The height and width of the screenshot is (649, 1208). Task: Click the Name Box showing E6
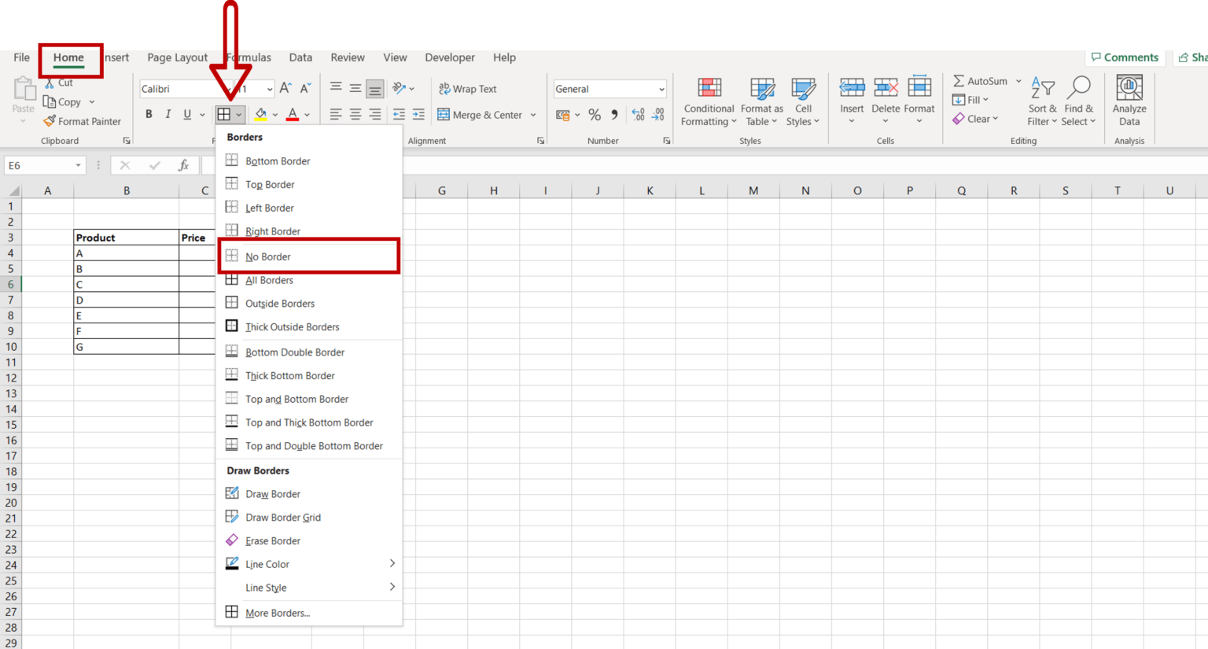[38, 165]
